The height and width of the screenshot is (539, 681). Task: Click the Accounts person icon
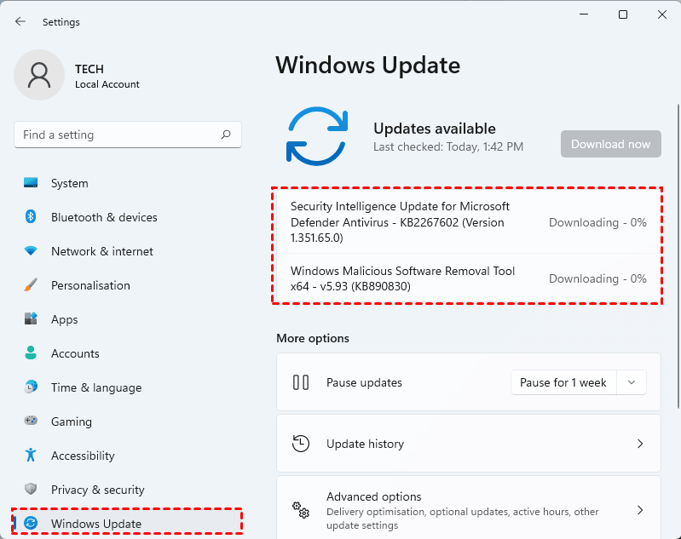coord(31,353)
